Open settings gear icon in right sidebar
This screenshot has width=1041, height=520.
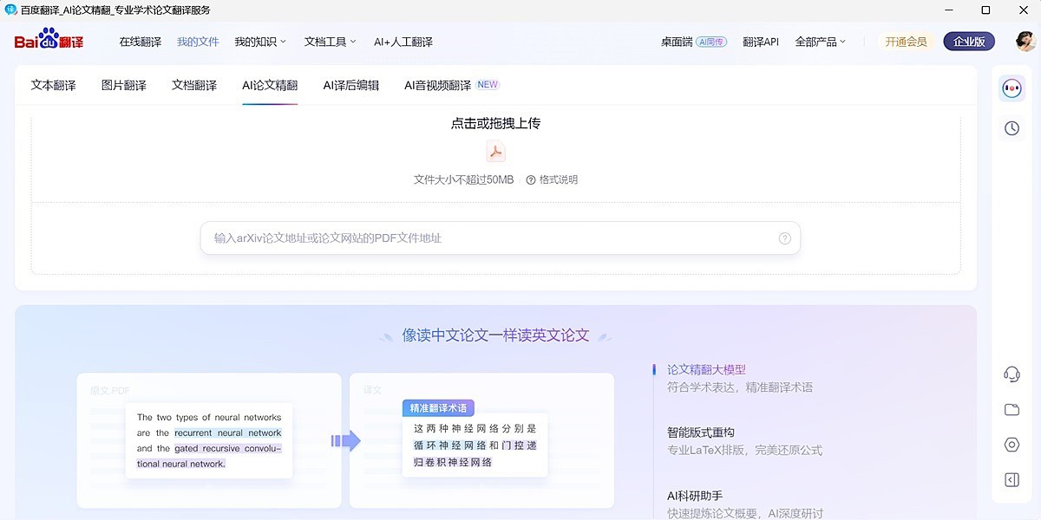pos(1011,444)
